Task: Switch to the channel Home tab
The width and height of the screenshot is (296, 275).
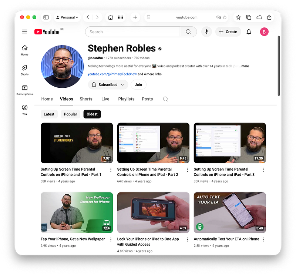Action: (47, 99)
